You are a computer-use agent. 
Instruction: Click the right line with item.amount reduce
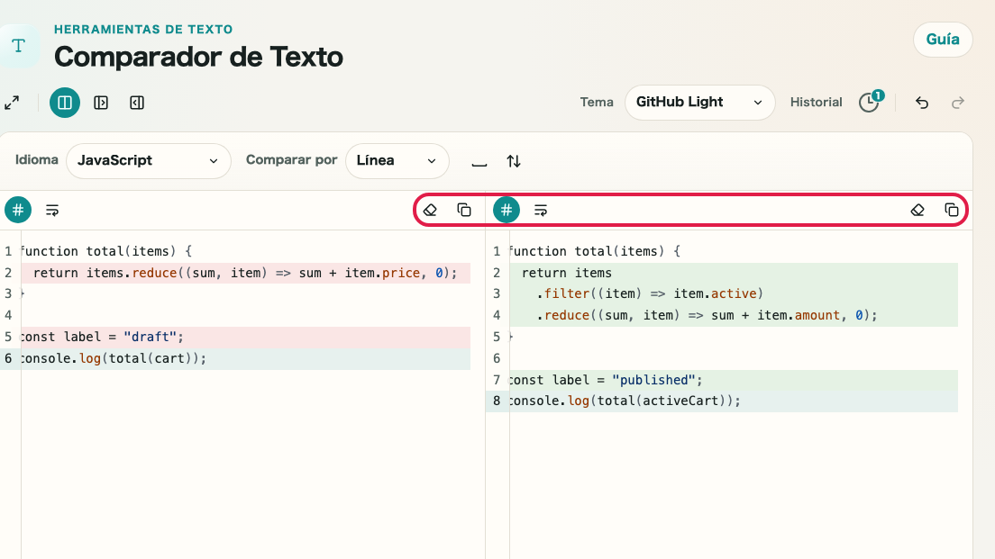[734, 316]
